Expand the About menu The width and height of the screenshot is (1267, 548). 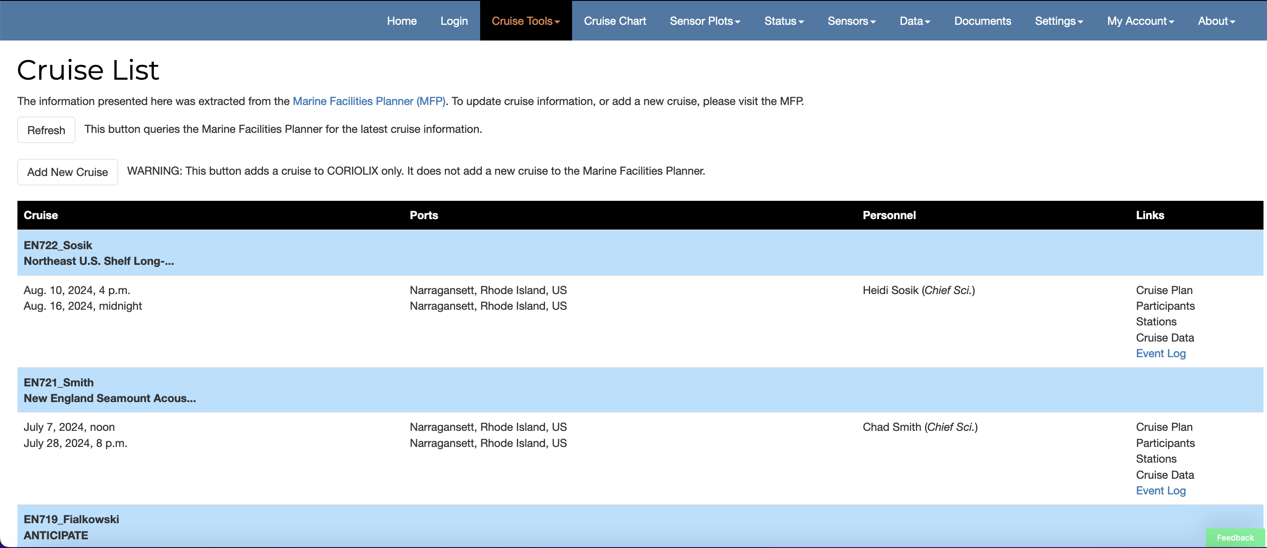click(x=1216, y=20)
